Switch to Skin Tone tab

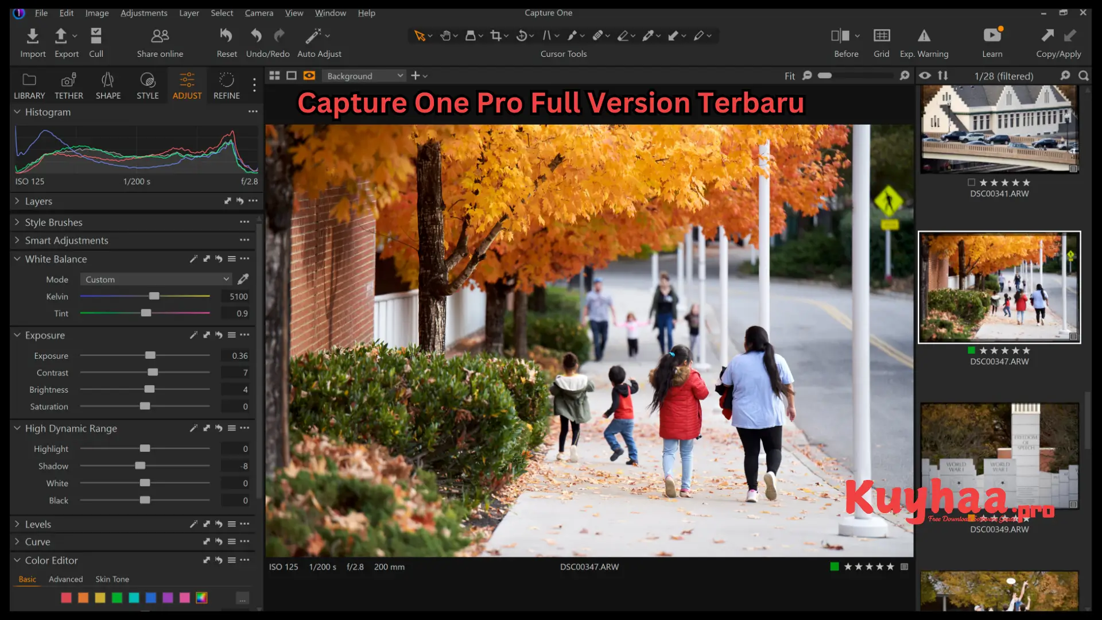click(112, 579)
